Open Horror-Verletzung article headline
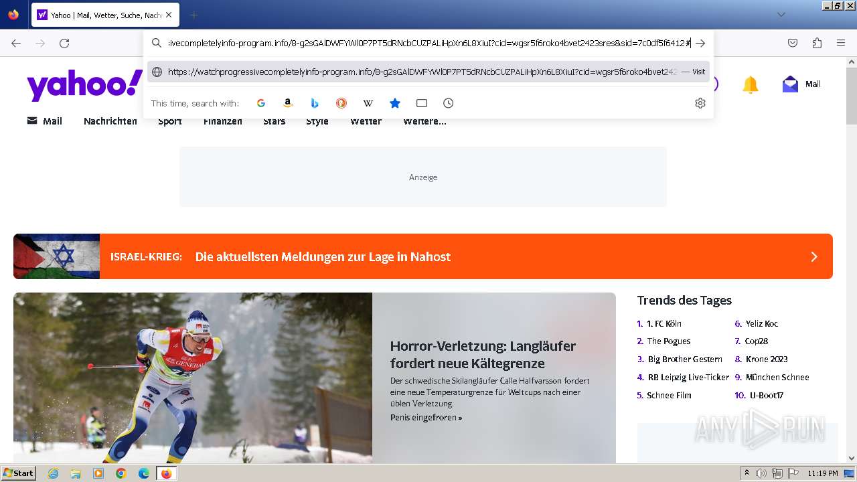 pyautogui.click(x=483, y=355)
